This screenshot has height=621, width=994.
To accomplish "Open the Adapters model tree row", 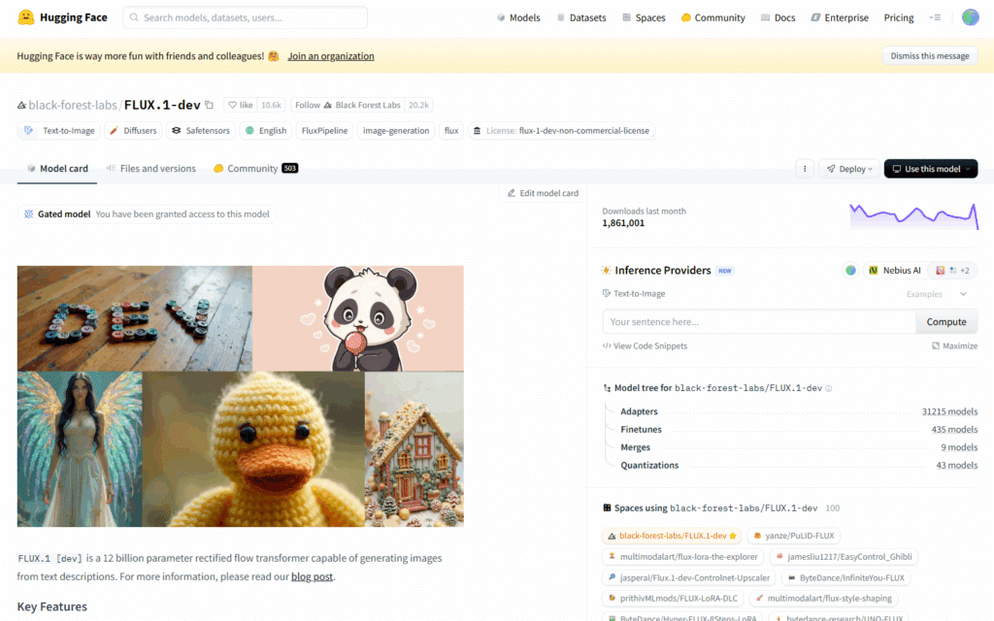I will click(799, 411).
